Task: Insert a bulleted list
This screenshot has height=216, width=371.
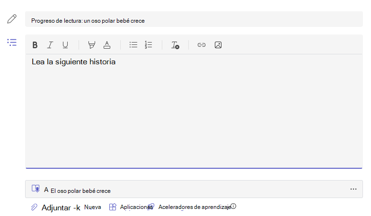Action: click(x=133, y=44)
